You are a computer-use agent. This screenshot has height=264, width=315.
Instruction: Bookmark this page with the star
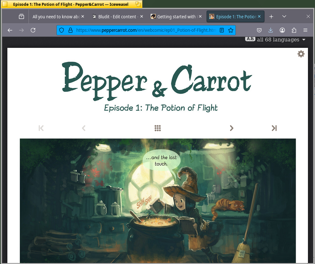pos(231,30)
